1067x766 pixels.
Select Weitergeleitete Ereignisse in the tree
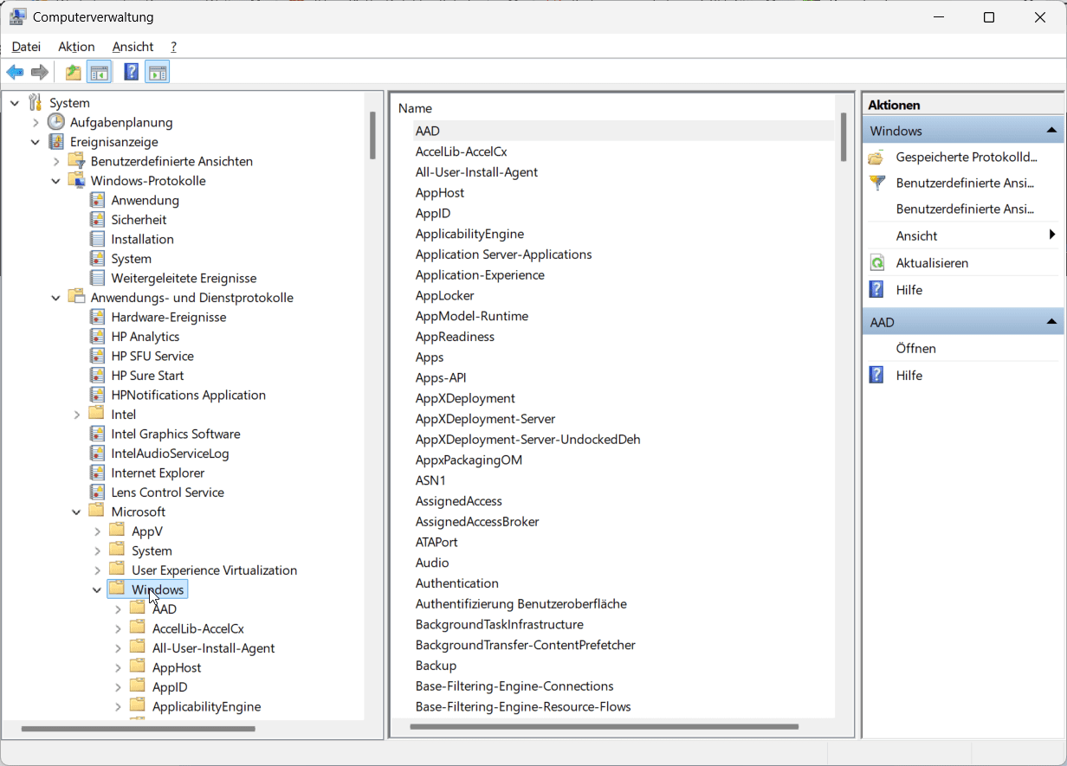[184, 278]
